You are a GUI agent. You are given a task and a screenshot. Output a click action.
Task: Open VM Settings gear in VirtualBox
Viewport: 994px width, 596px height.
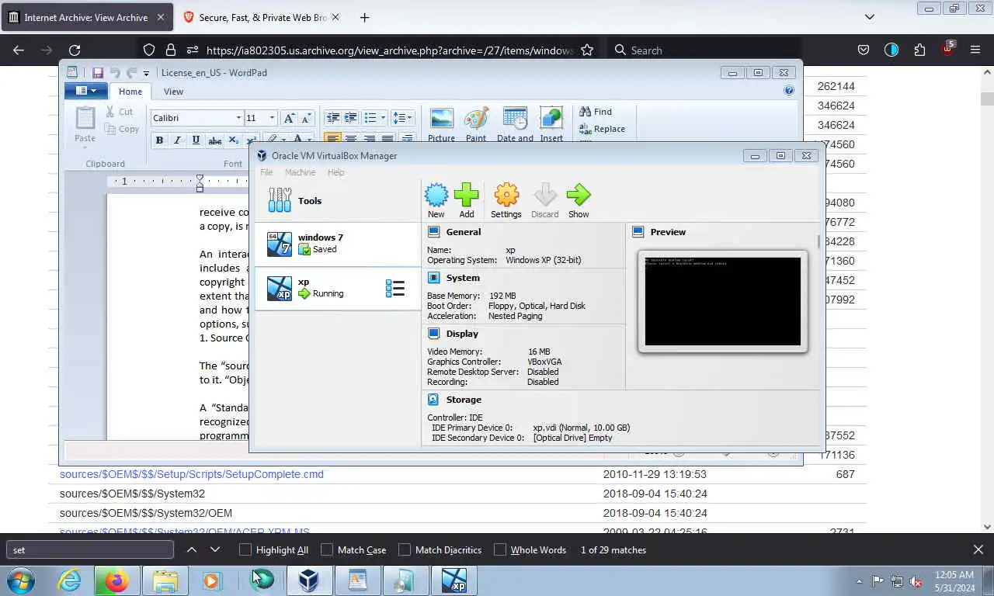tap(506, 200)
